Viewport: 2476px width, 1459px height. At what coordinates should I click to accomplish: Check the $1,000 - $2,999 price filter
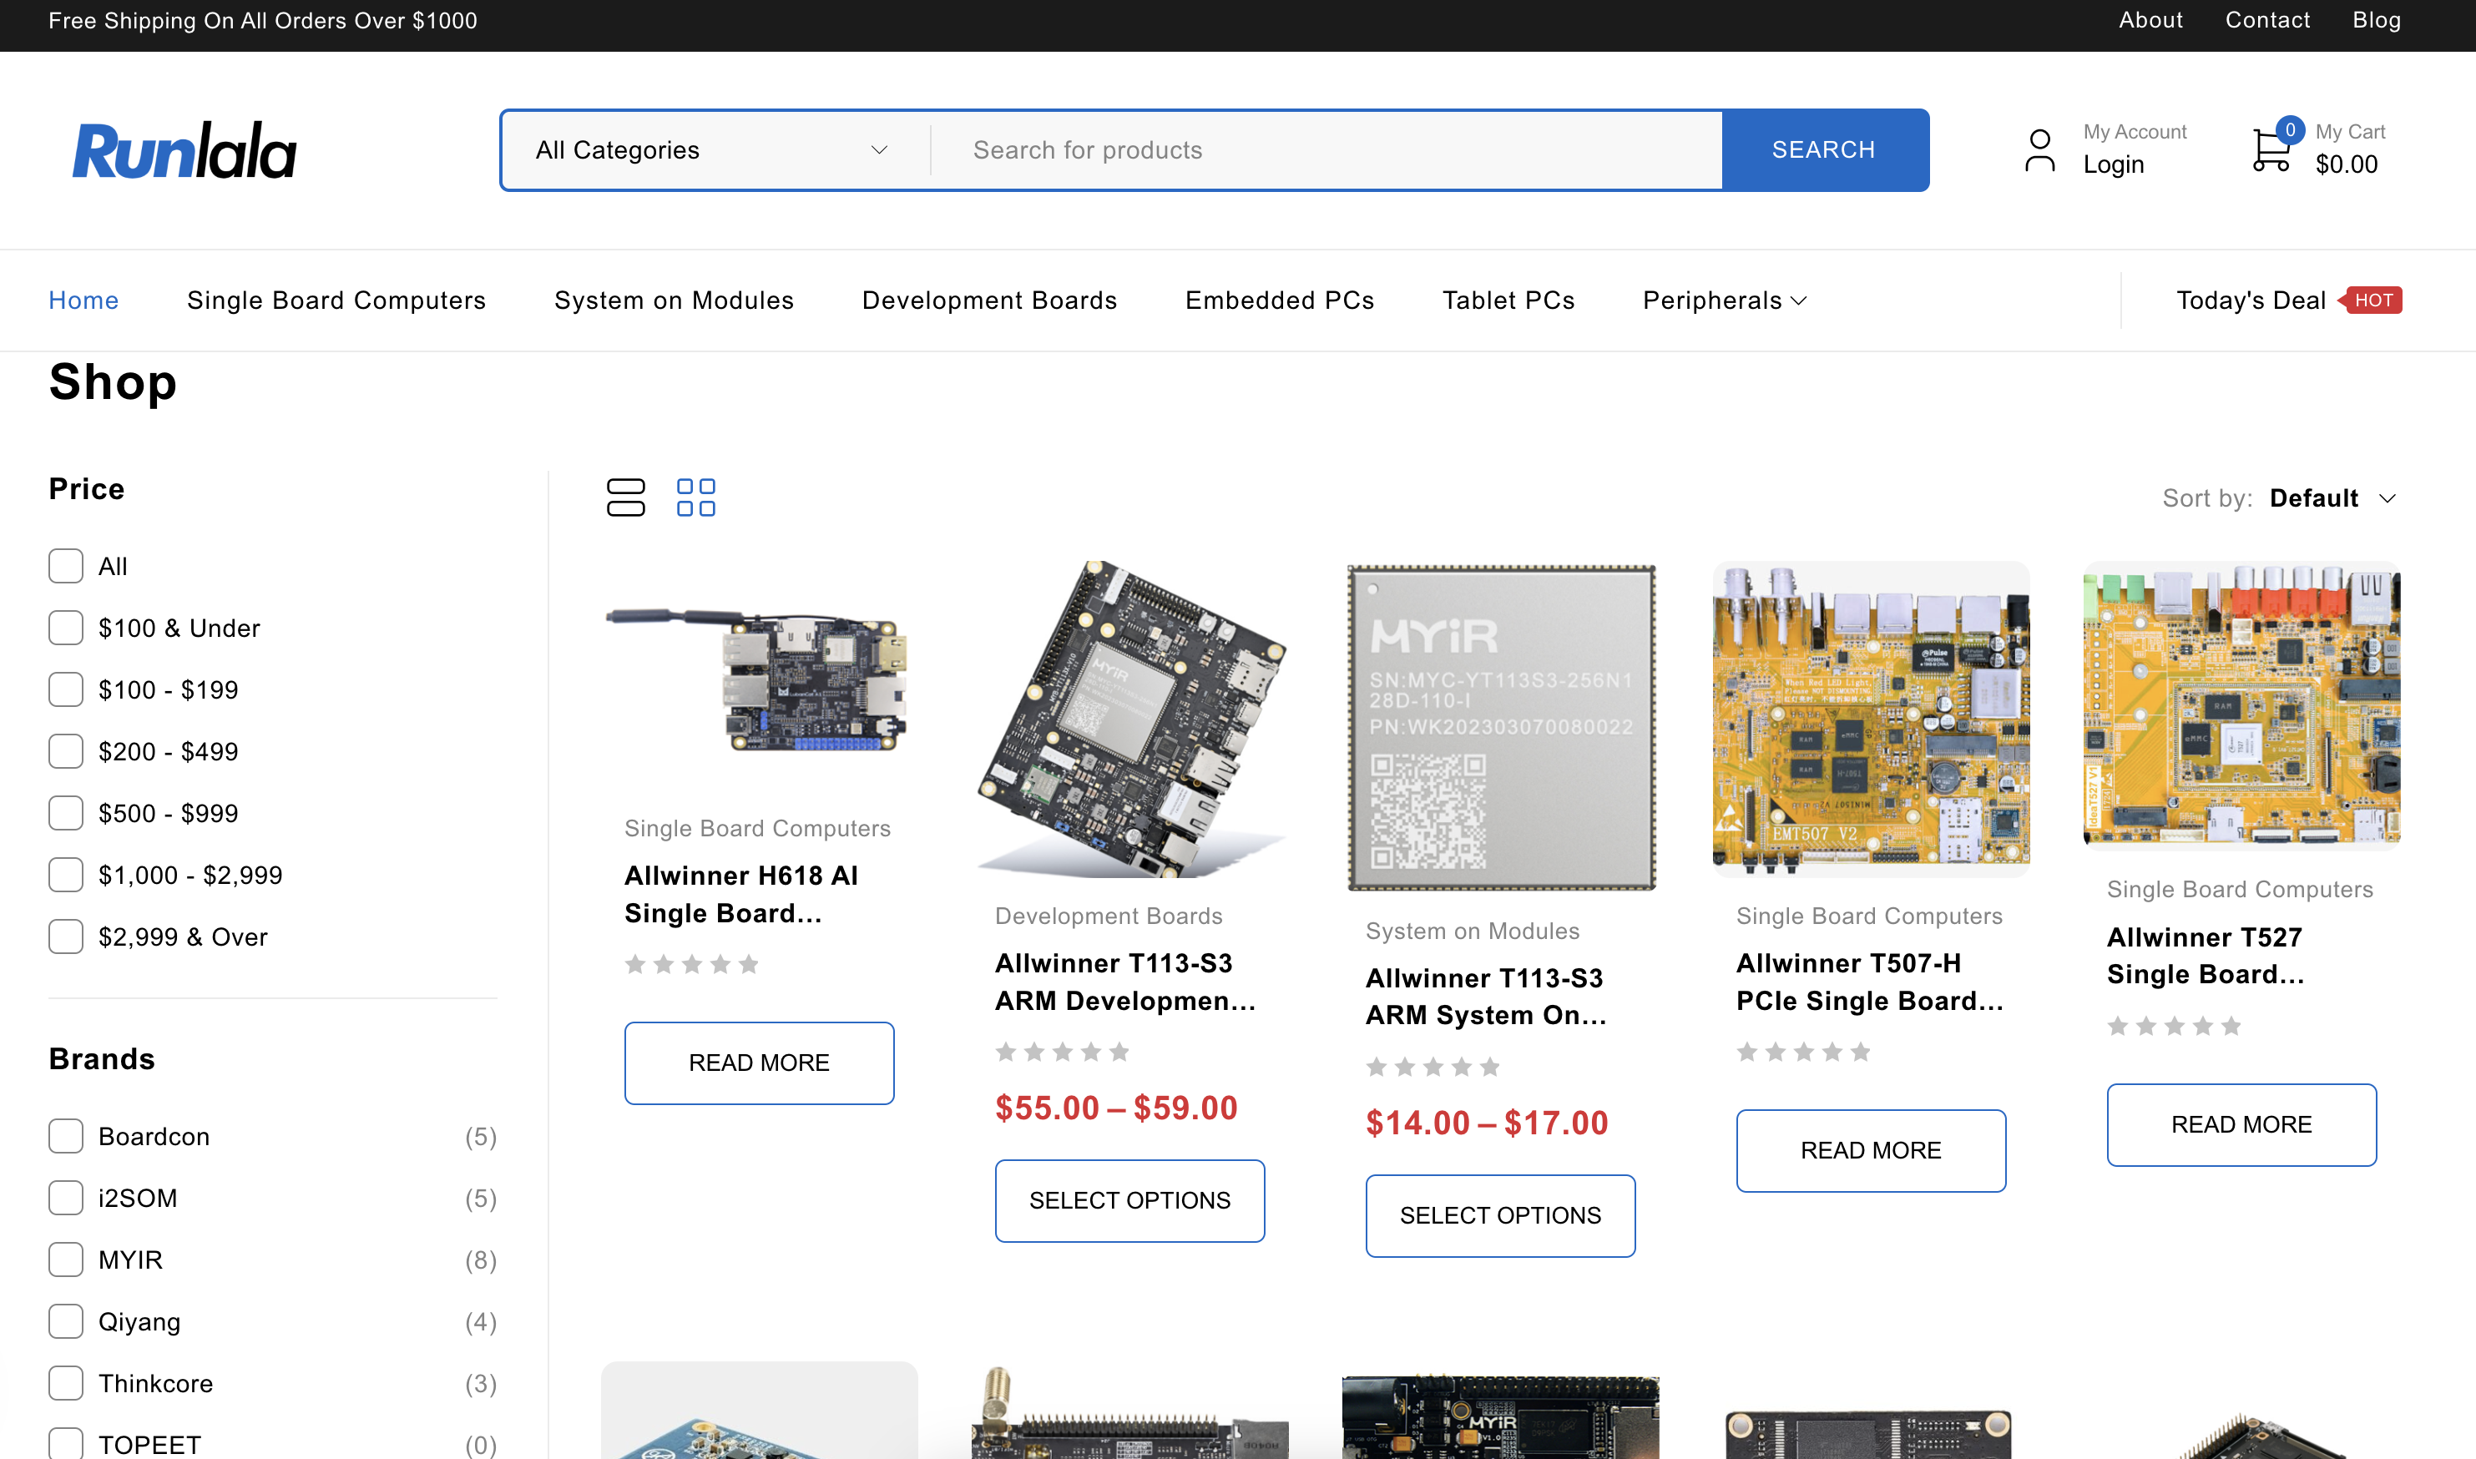(66, 875)
